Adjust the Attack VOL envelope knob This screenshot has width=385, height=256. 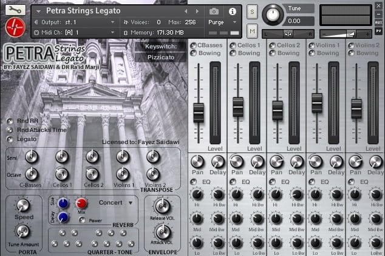[x=162, y=232]
